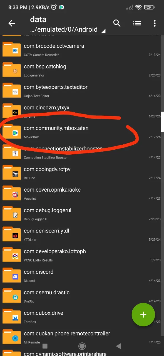Screen dimensions: 164x356
Task: Switch the list view mode icon
Action: click(137, 23)
